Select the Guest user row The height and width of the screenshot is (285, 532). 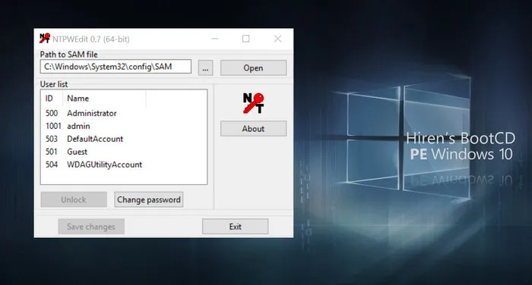point(124,152)
